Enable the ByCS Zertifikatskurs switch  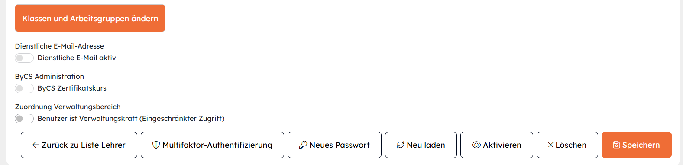pyautogui.click(x=24, y=88)
